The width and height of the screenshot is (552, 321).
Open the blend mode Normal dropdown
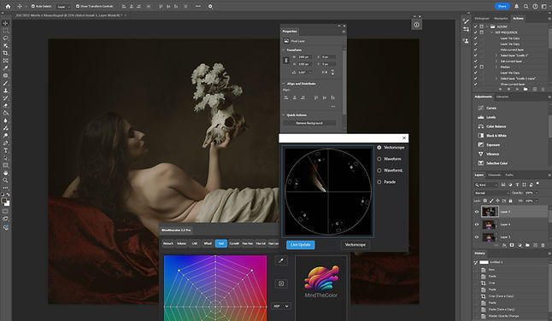coord(492,193)
